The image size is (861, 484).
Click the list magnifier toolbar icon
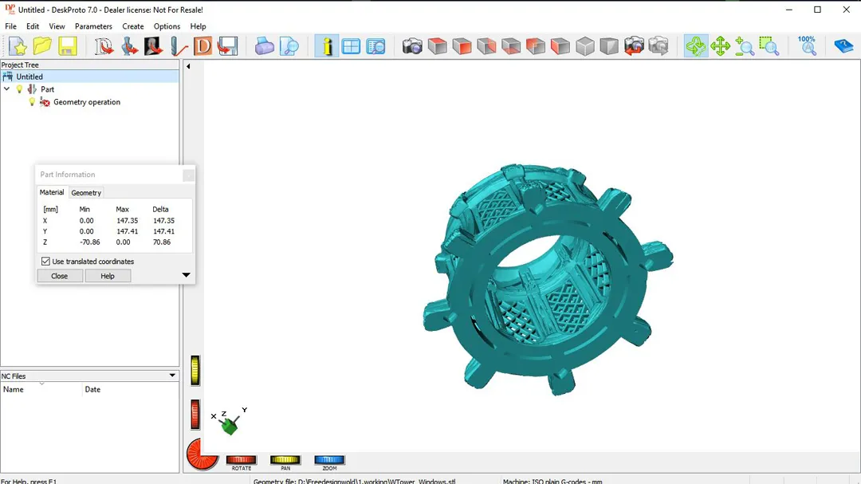tap(376, 46)
